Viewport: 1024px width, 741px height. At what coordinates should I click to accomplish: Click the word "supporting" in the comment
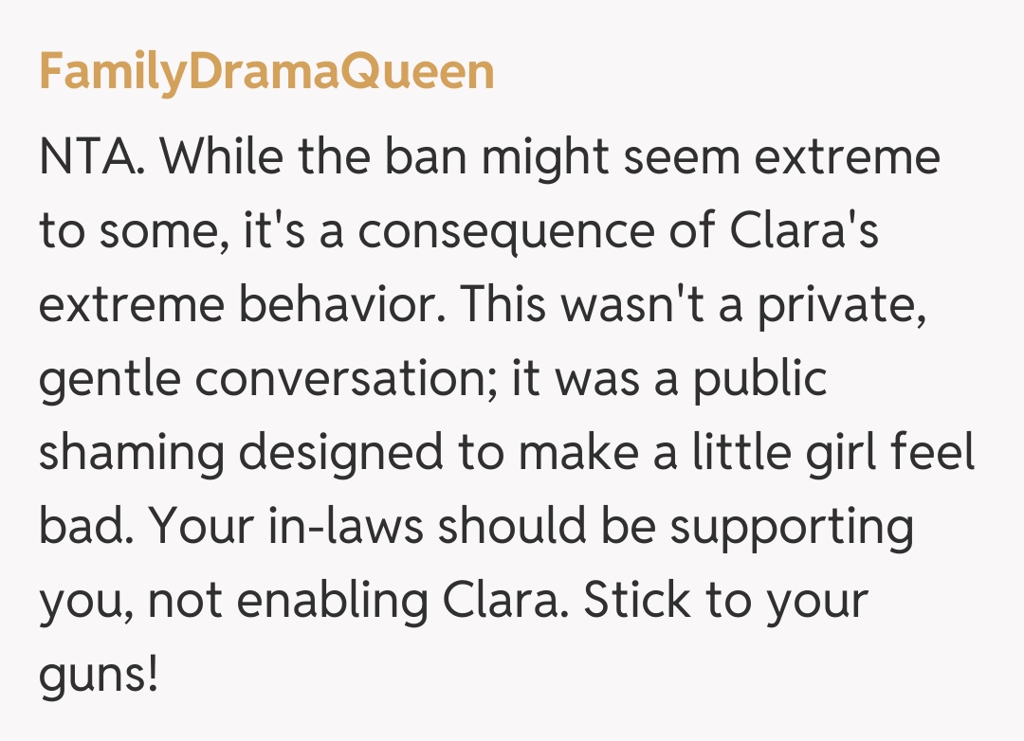[x=792, y=527]
